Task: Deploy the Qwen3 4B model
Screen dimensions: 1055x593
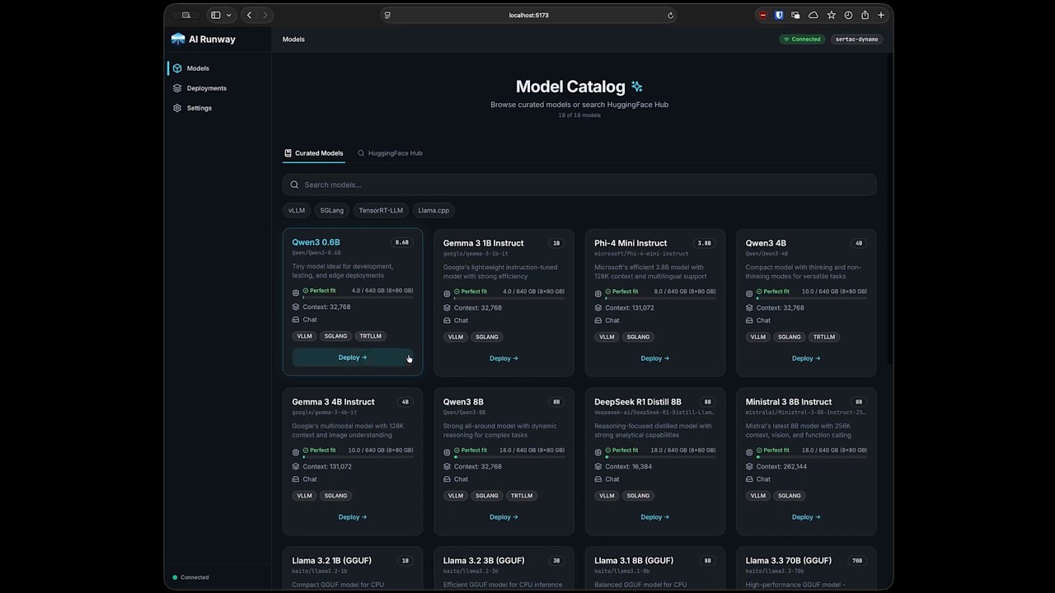Action: 806,358
